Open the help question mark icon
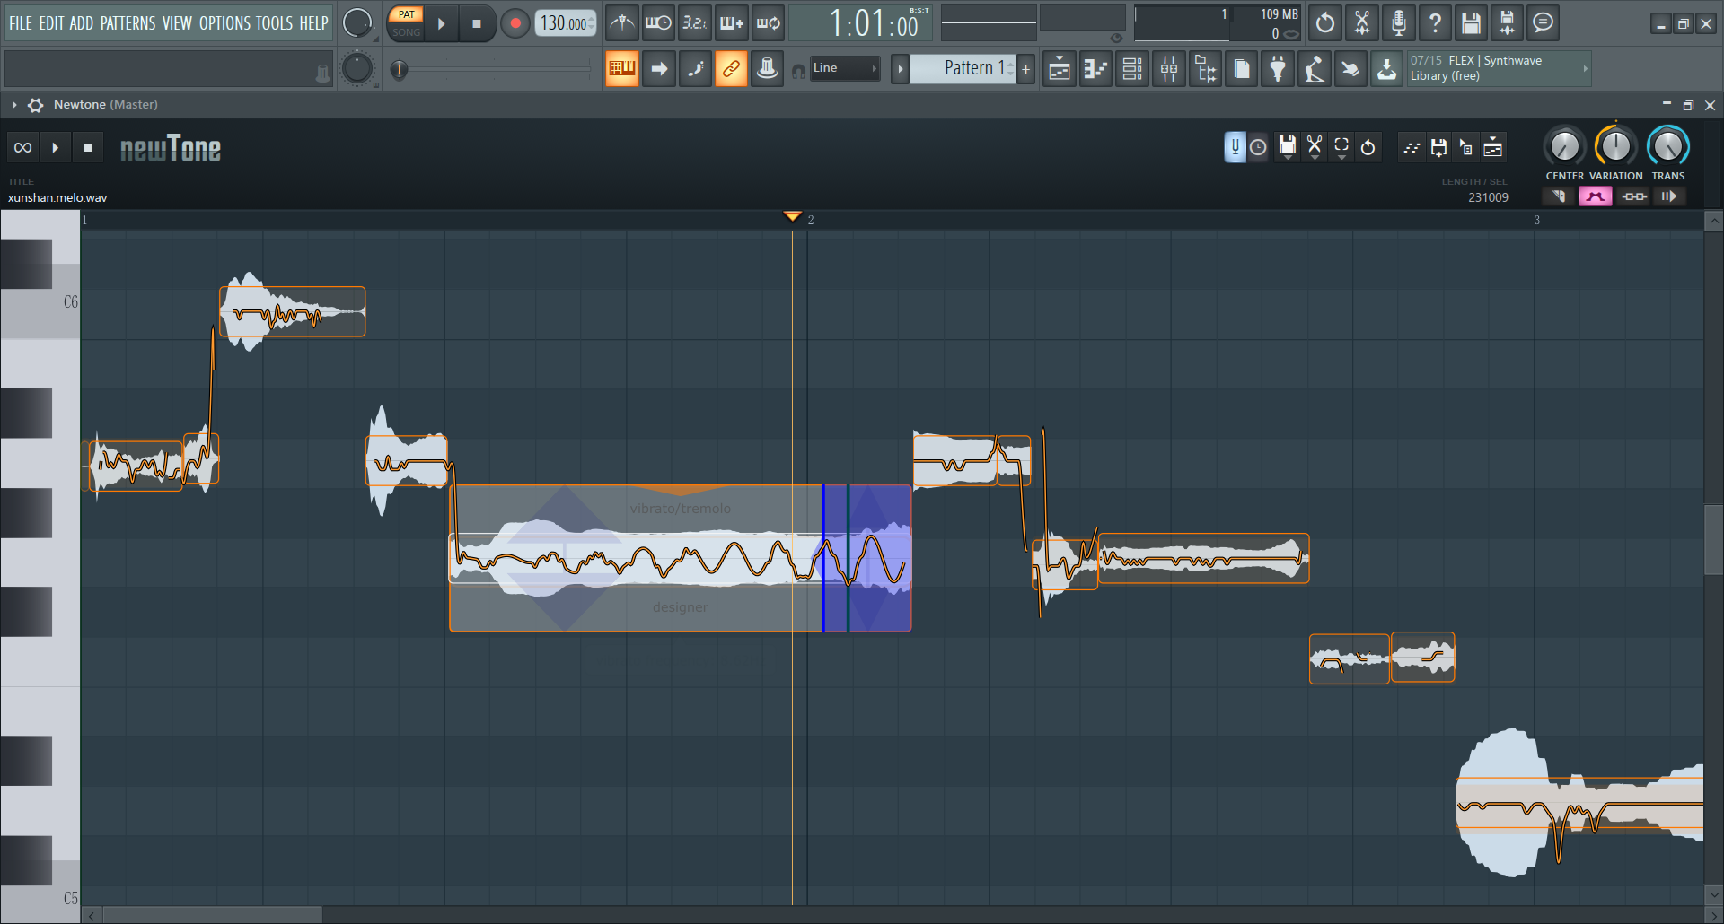 (x=1435, y=23)
